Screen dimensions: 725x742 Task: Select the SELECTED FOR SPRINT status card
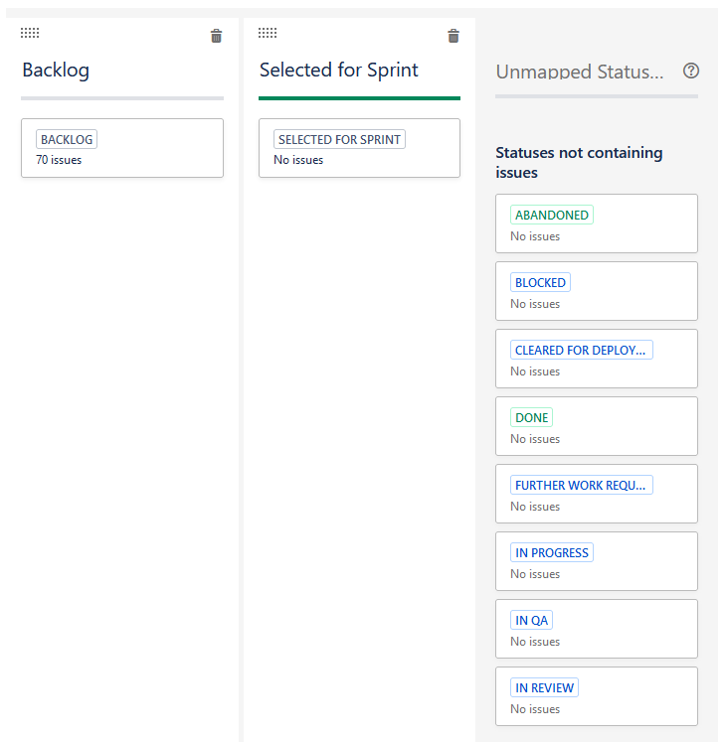coord(359,148)
